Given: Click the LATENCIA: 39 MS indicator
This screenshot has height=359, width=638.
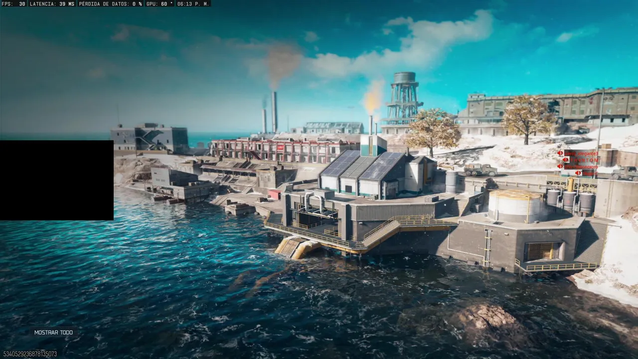Looking at the screenshot, I should (52, 3).
